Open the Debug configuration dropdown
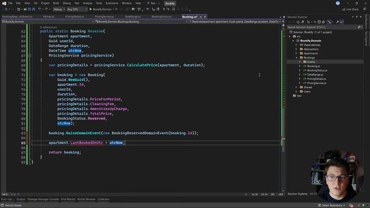 59,9
